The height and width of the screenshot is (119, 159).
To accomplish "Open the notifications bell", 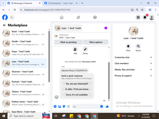I will click(x=145, y=17).
